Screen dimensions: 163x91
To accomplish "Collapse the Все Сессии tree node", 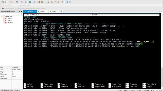I will (x=1, y=16).
